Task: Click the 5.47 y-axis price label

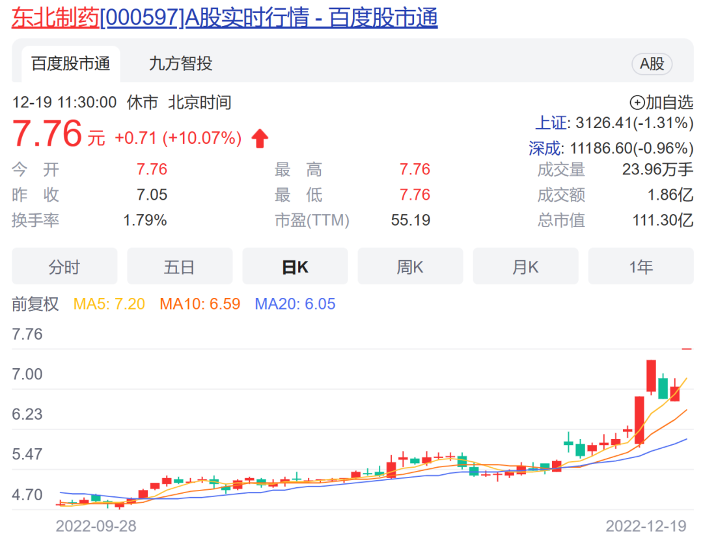Action: pyautogui.click(x=27, y=454)
